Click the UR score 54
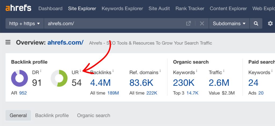The image size is (275, 126). 77,83
